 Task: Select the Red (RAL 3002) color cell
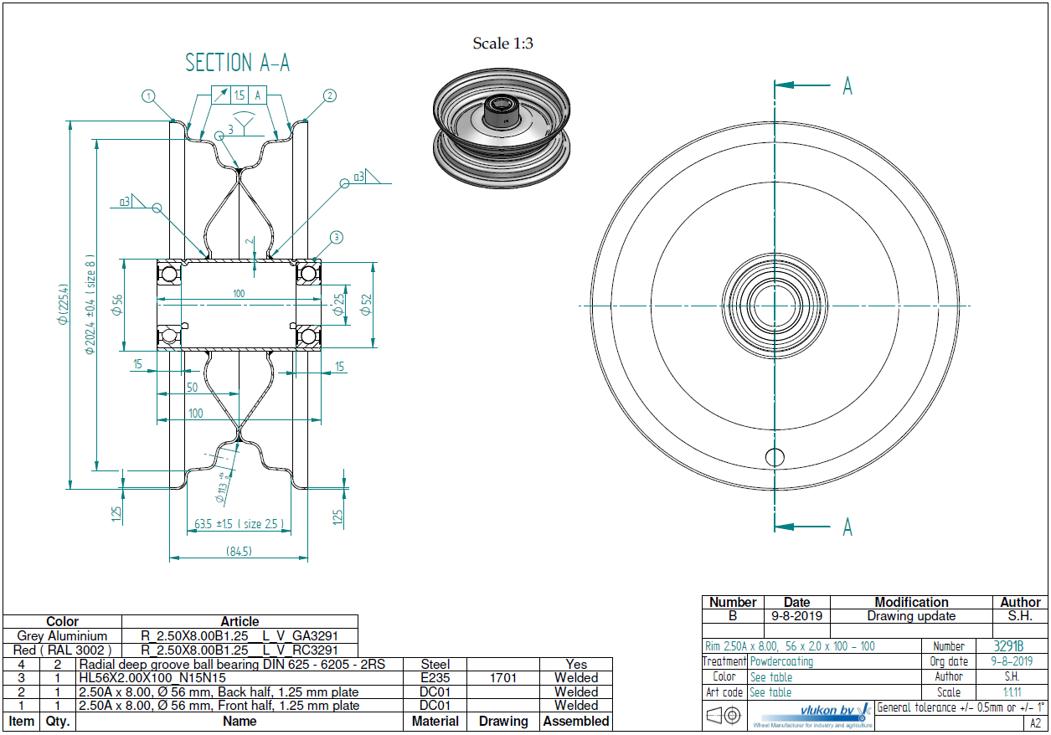[63, 650]
